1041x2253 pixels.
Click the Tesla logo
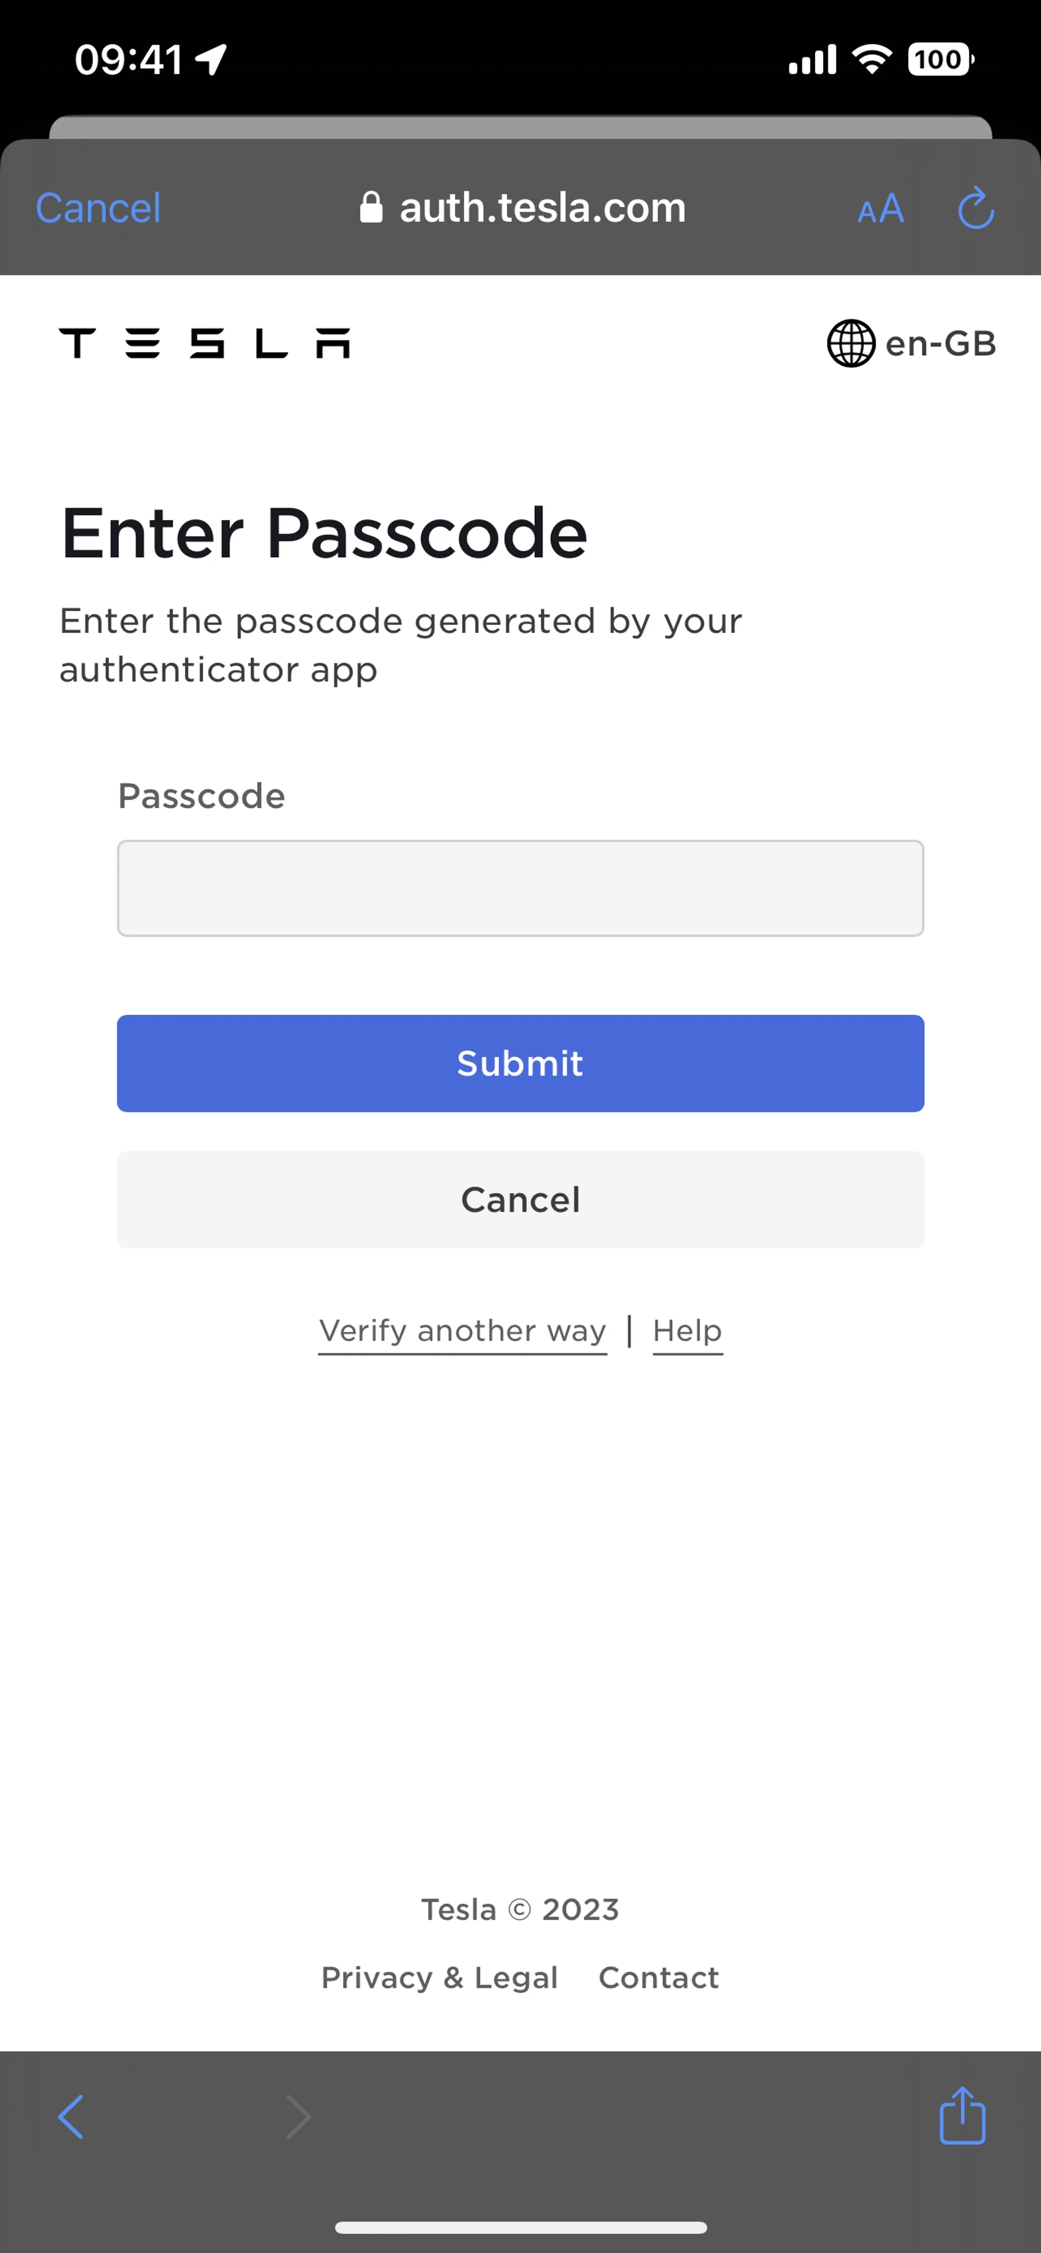click(x=204, y=343)
